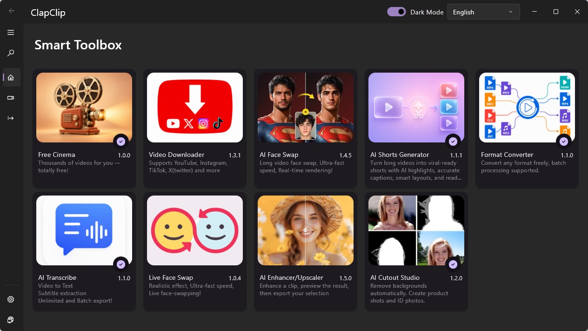Viewport: 588px width, 331px height.
Task: Click the Format Converter title text
Action: click(507, 155)
